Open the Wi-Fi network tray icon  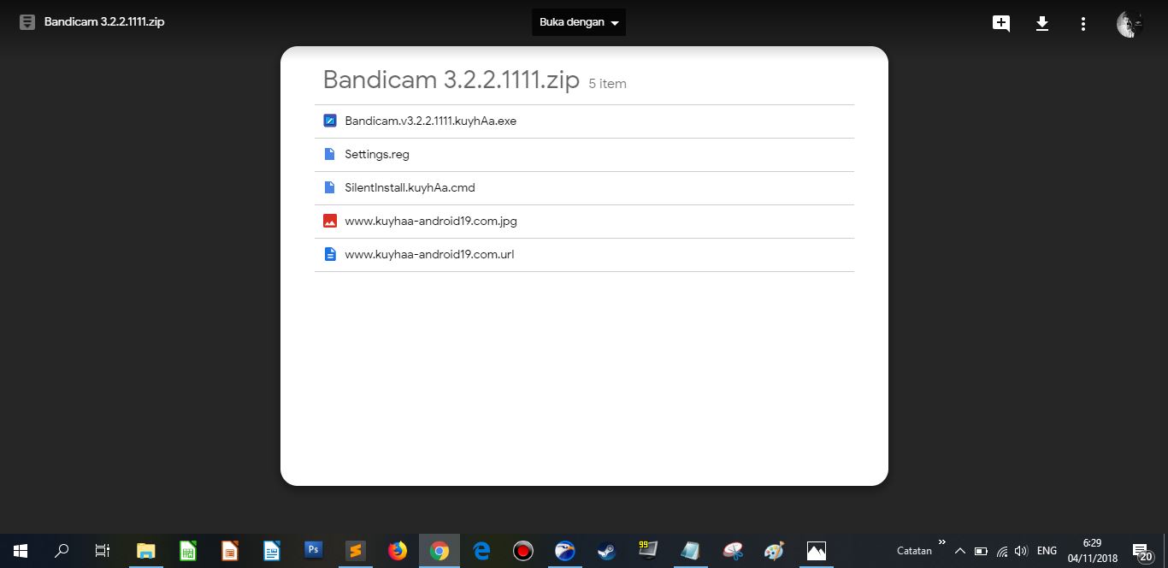point(1002,551)
